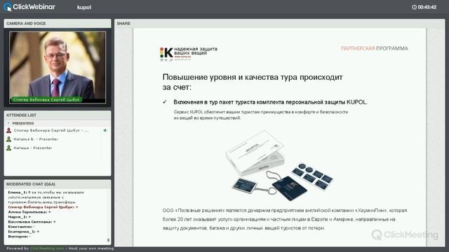449x252 pixels.
Task: Click chat message from Виктория
Action: [x=19, y=237]
